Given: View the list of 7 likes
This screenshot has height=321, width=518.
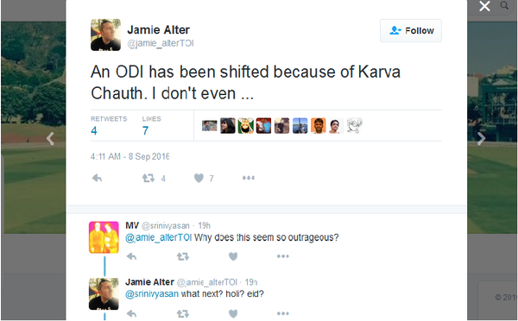Looking at the screenshot, I should [x=151, y=126].
